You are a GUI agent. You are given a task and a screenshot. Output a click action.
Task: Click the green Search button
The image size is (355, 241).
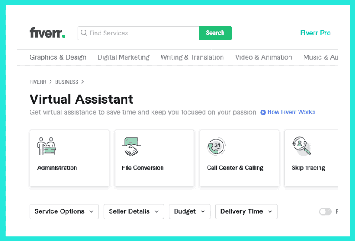(215, 33)
